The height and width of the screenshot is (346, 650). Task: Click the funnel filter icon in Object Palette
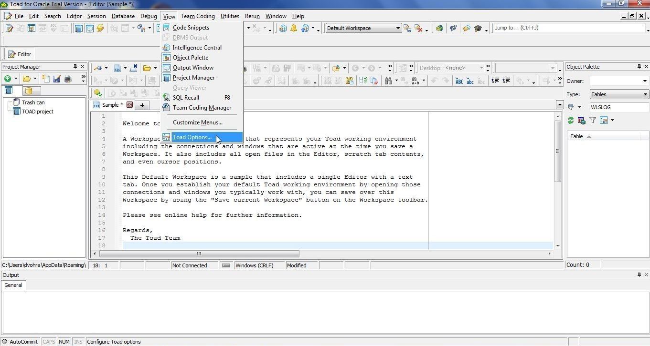[x=593, y=121]
